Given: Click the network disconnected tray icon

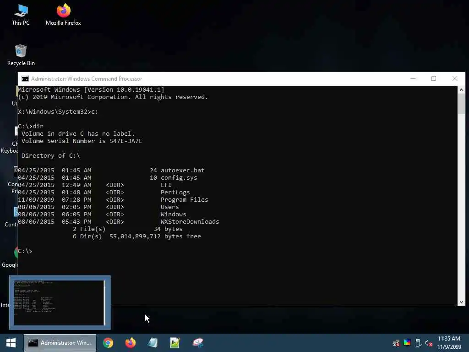Looking at the screenshot, I should [x=396, y=343].
